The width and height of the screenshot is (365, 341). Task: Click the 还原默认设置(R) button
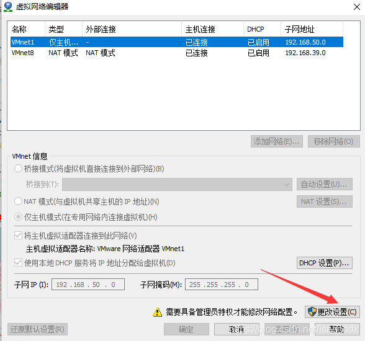[x=37, y=329]
